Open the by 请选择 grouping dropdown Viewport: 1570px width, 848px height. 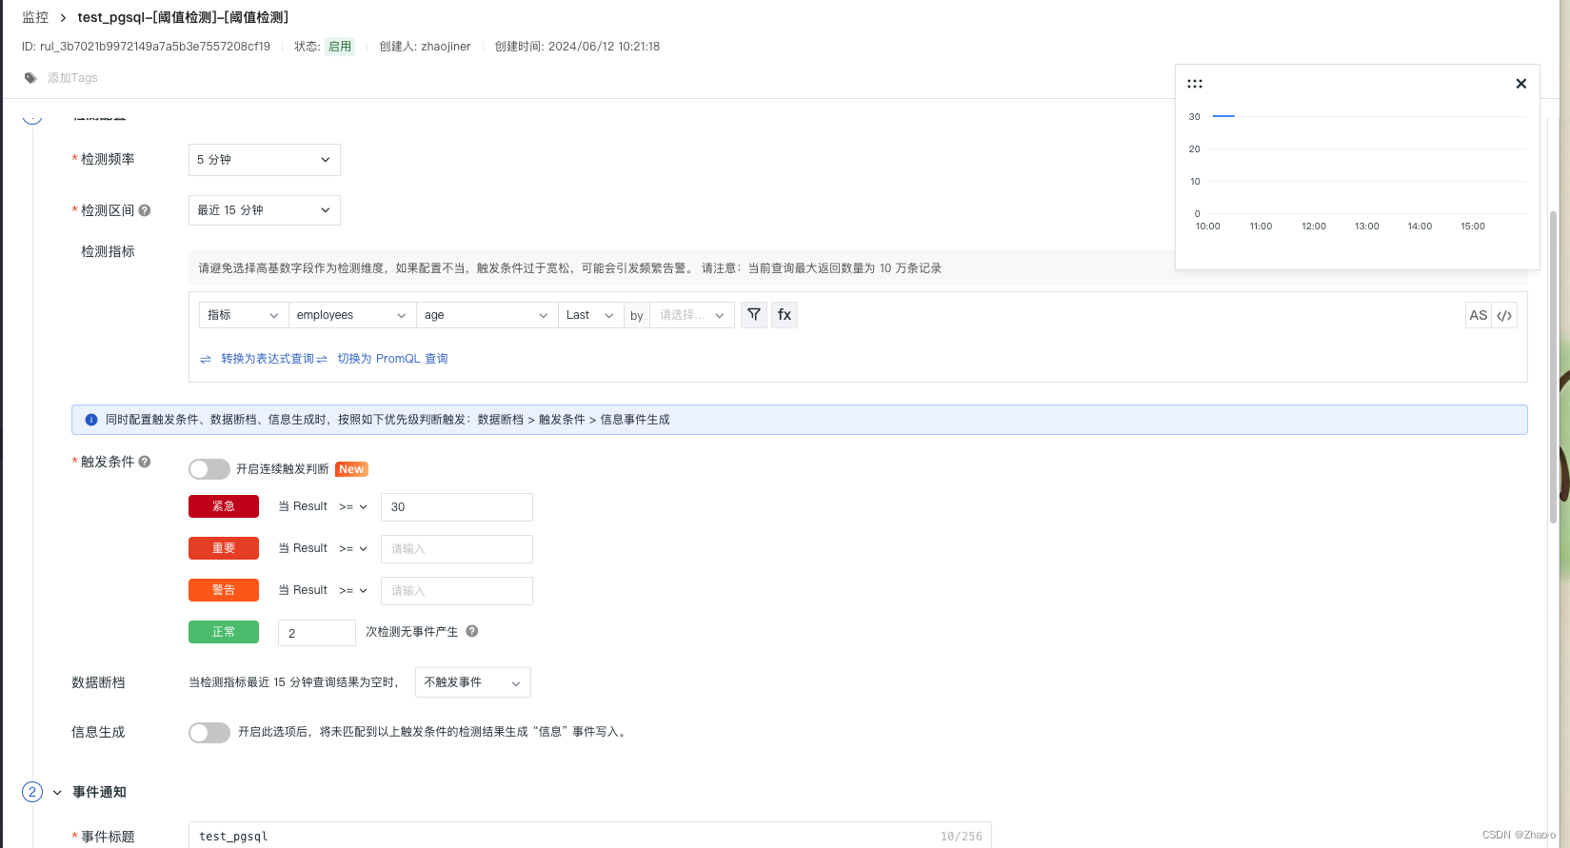pyautogui.click(x=692, y=315)
